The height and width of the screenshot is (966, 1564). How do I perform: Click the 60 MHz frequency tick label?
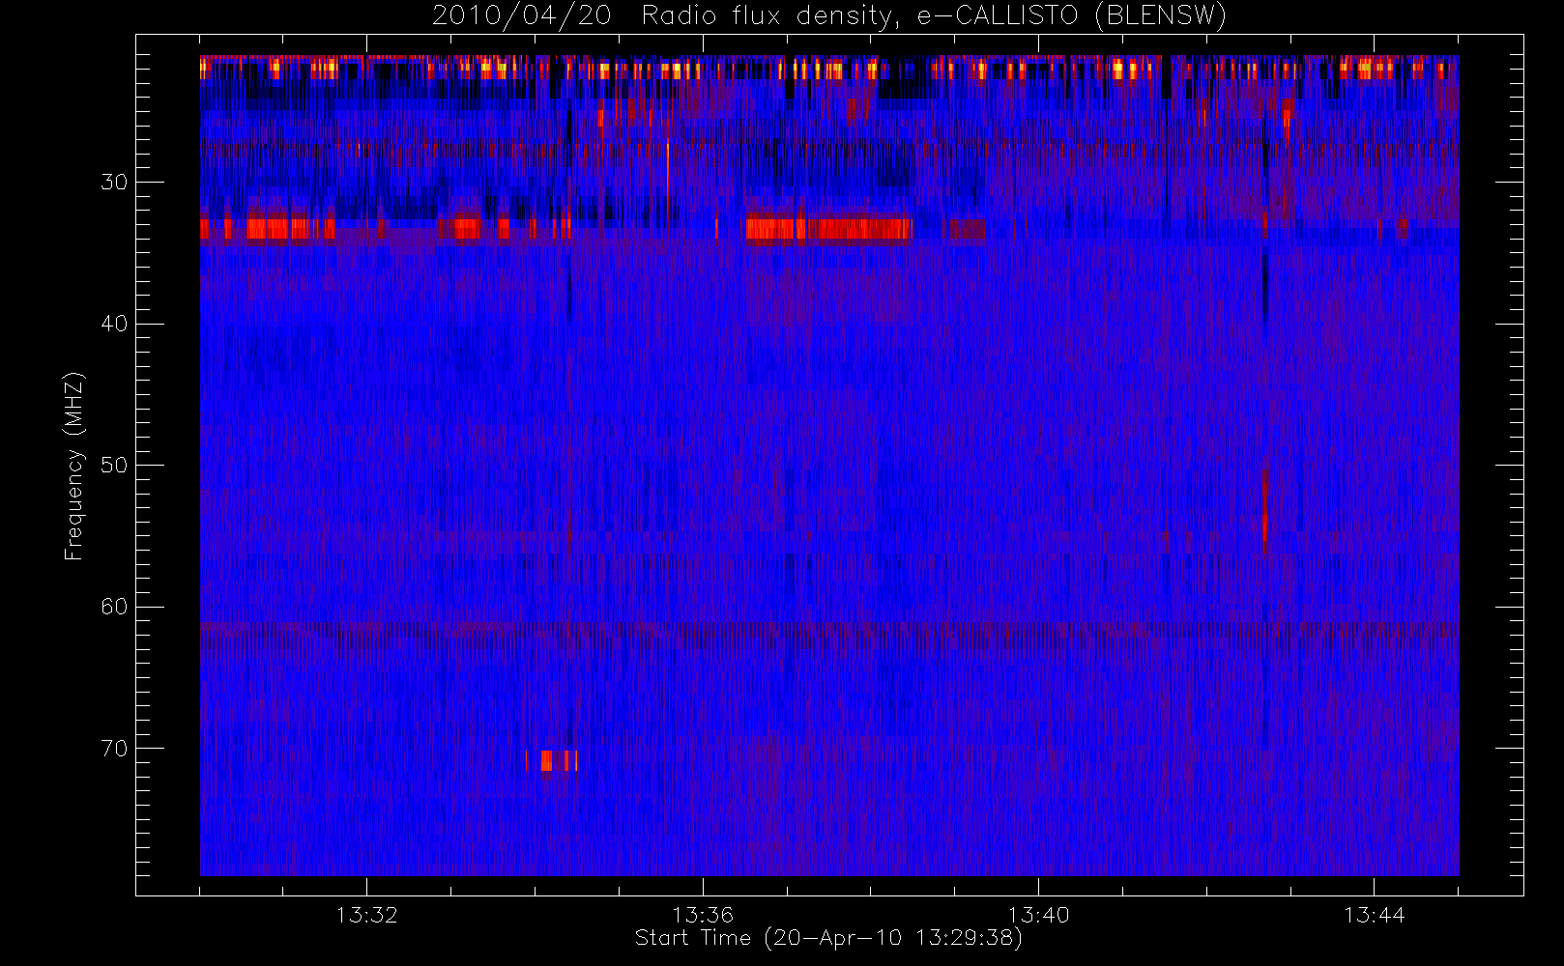tap(114, 607)
